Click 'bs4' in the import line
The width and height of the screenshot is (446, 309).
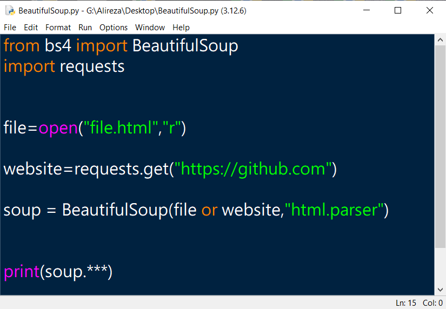(x=58, y=46)
